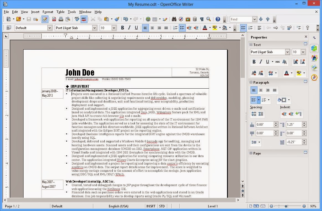This screenshot has width=322, height=211.
Task: Toggle bold formatting in Properties panel
Action: pos(254,61)
